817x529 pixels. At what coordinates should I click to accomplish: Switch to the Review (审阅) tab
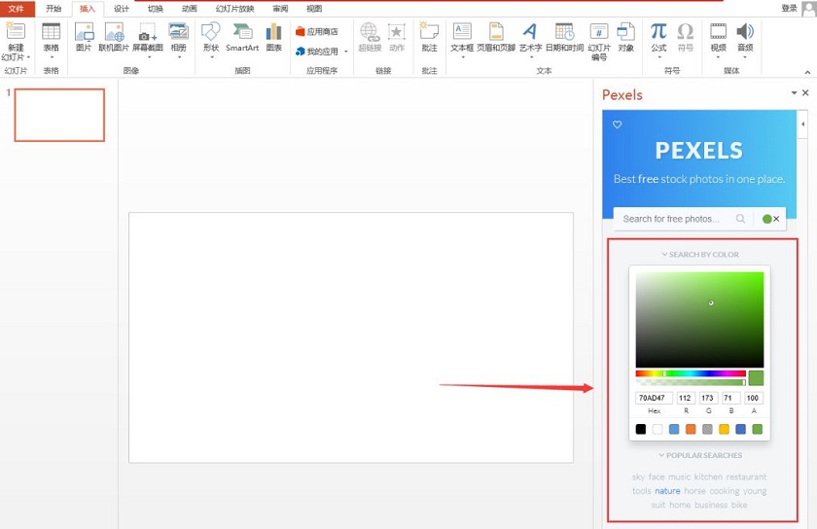coord(280,9)
